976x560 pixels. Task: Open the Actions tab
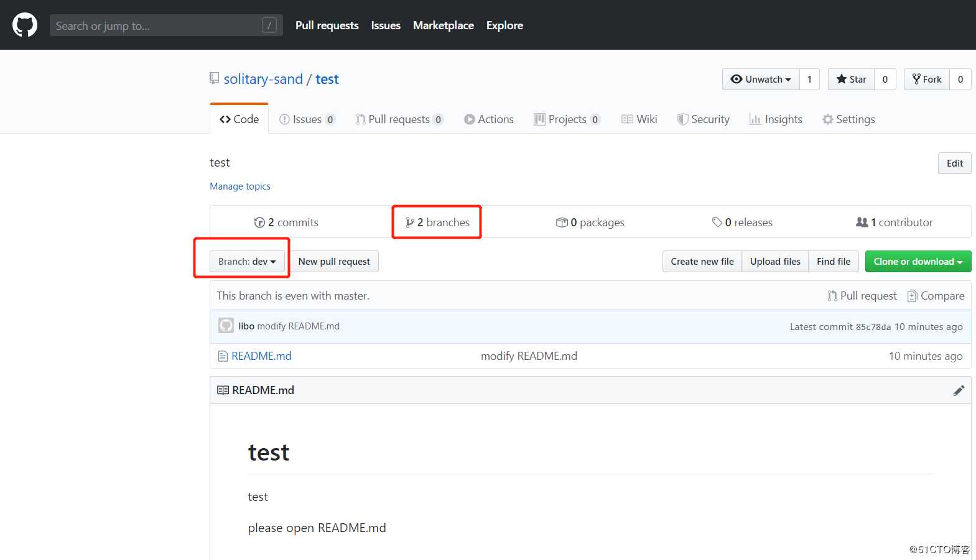point(489,119)
